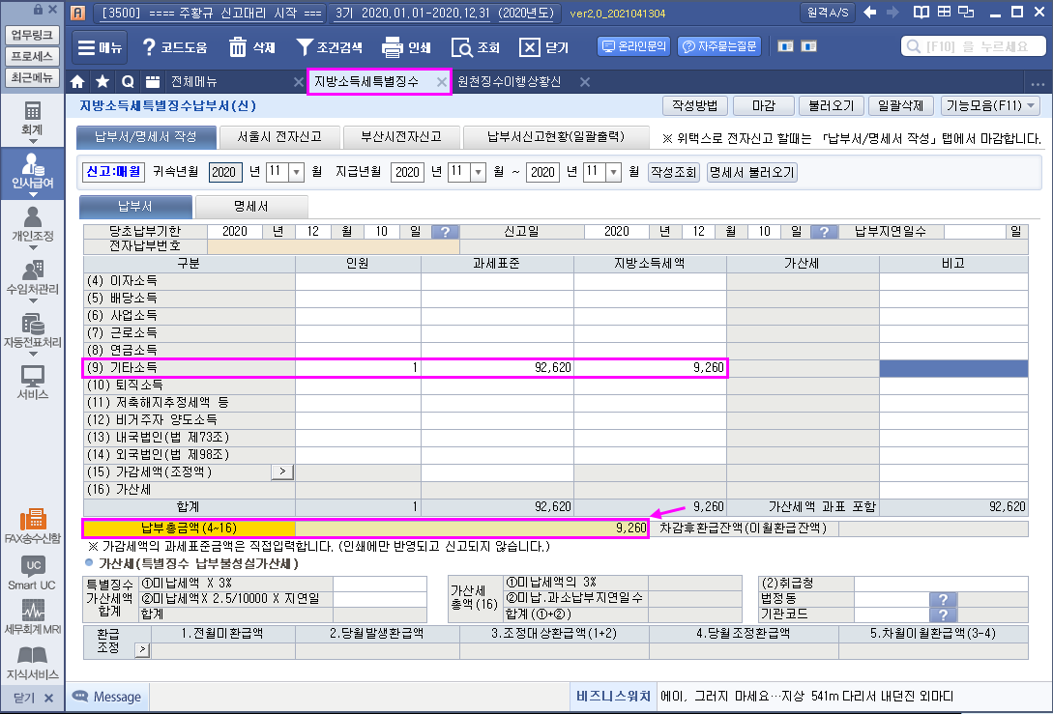Expand 기능모음(F11) dropdown

(x=990, y=106)
